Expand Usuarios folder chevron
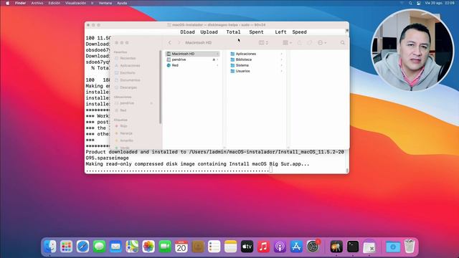Image resolution: width=459 pixels, height=258 pixels. click(x=282, y=71)
